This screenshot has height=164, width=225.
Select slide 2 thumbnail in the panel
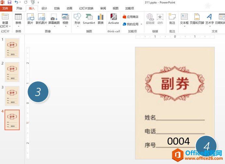(x=12, y=72)
